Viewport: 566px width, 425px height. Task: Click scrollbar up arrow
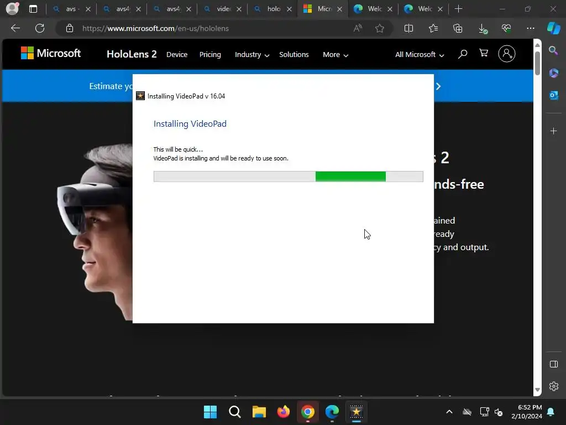537,45
